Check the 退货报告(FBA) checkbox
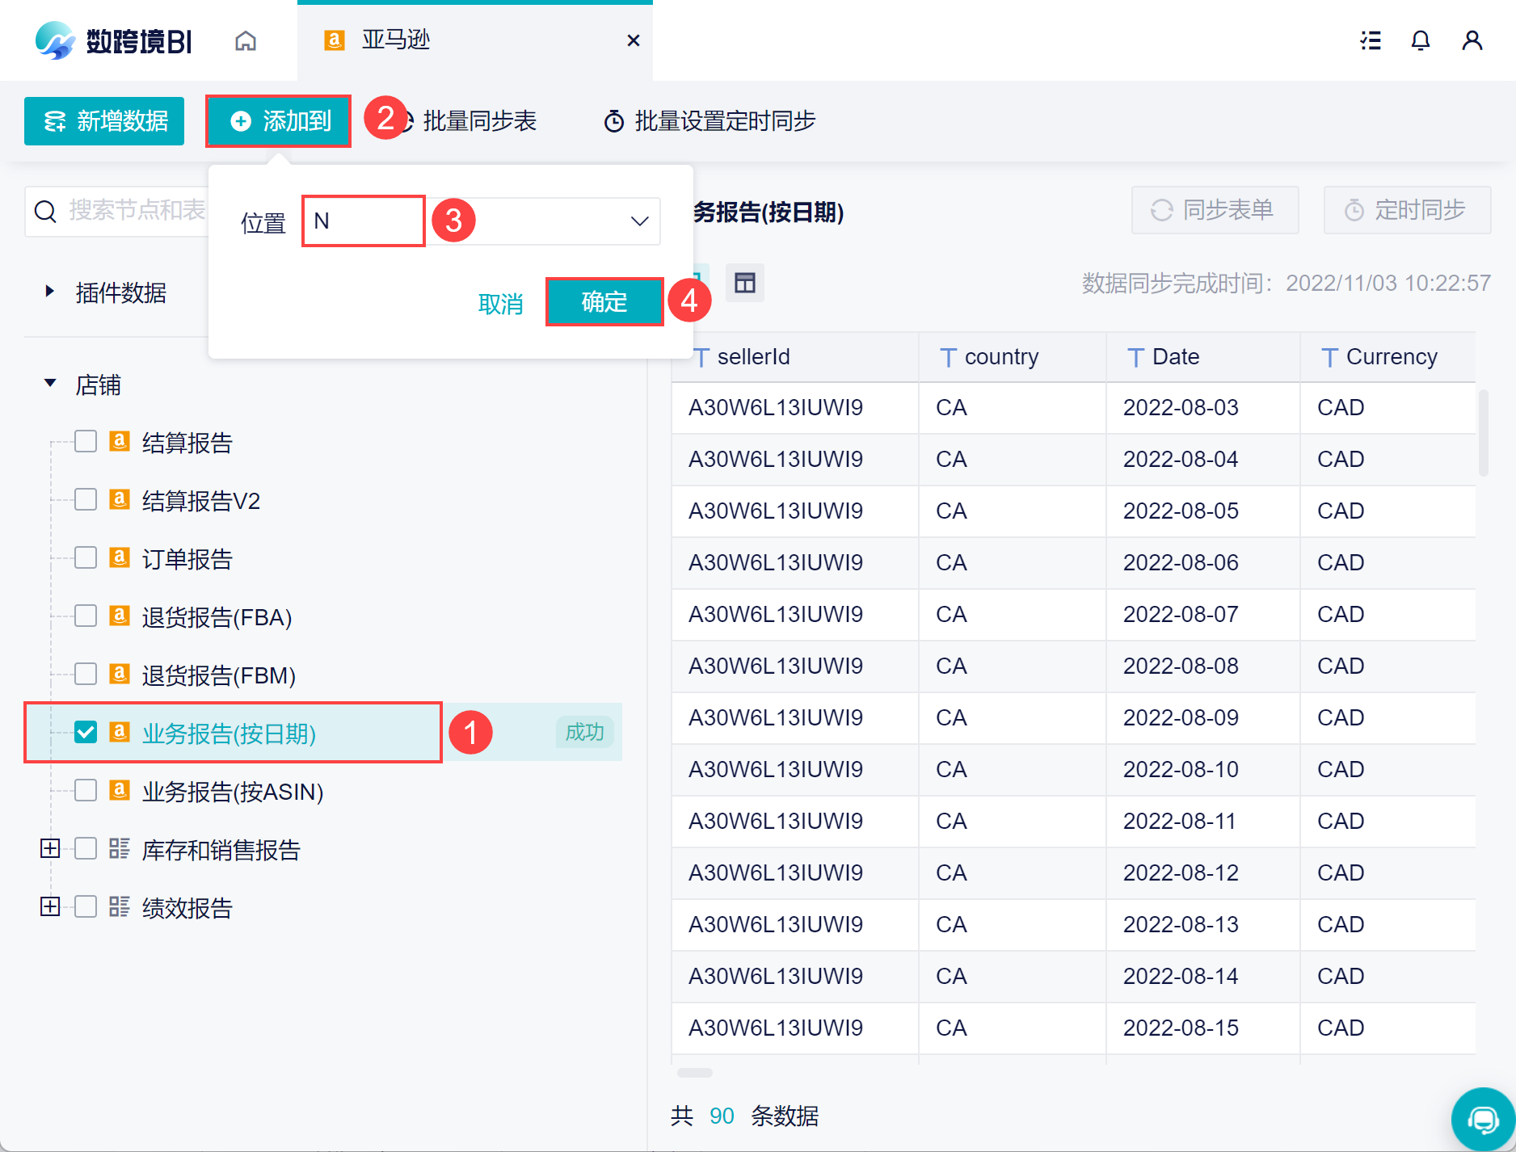The width and height of the screenshot is (1516, 1152). pyautogui.click(x=86, y=616)
